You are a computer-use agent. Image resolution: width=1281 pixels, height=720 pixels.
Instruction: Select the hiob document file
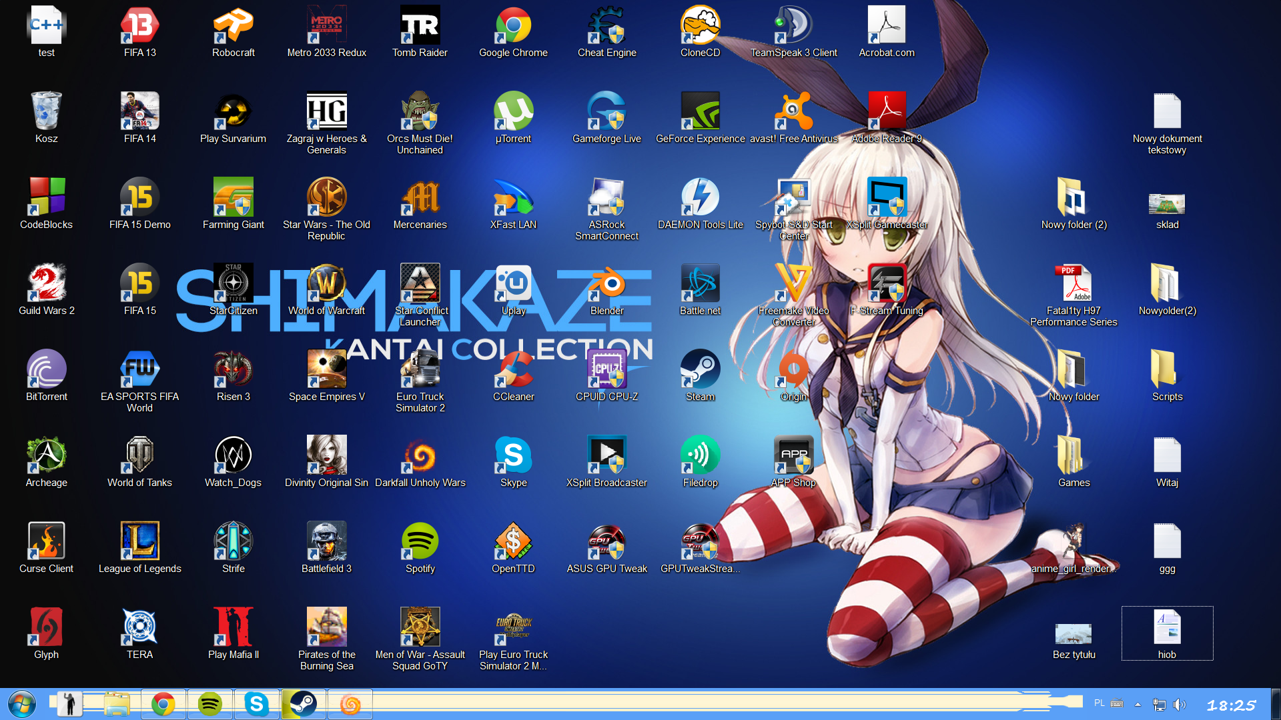(x=1168, y=633)
